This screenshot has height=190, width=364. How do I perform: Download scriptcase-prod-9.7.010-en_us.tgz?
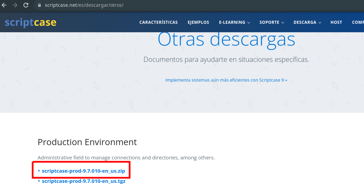(84, 181)
